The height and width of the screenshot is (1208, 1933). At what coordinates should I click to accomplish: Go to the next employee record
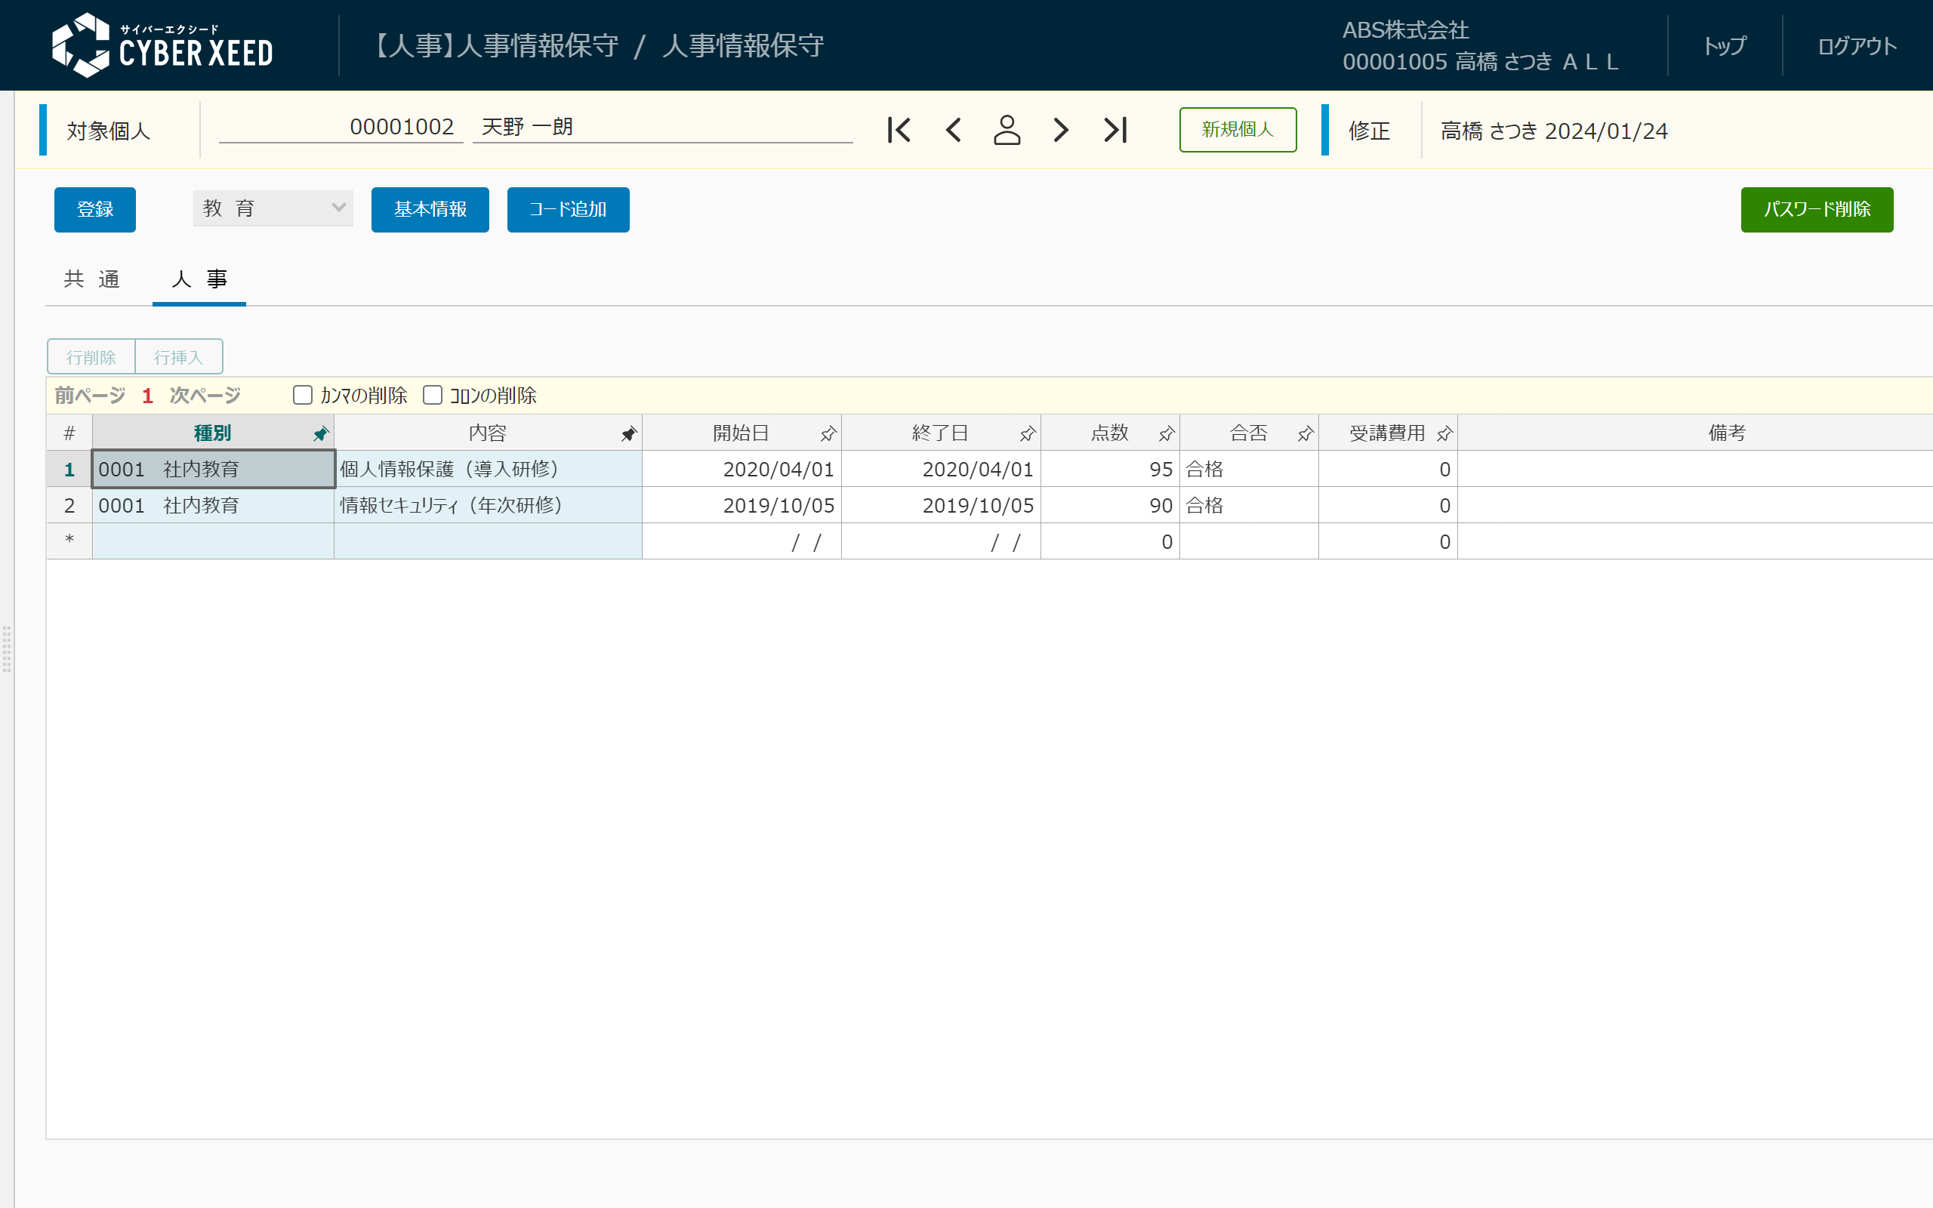coord(1060,130)
